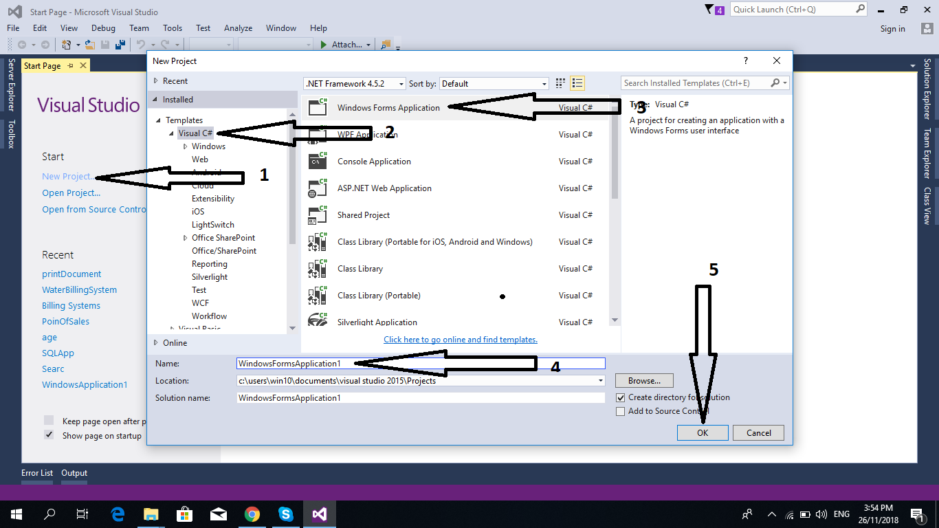Click the Save All toolbar icon
The height and width of the screenshot is (528, 939).
click(x=120, y=45)
